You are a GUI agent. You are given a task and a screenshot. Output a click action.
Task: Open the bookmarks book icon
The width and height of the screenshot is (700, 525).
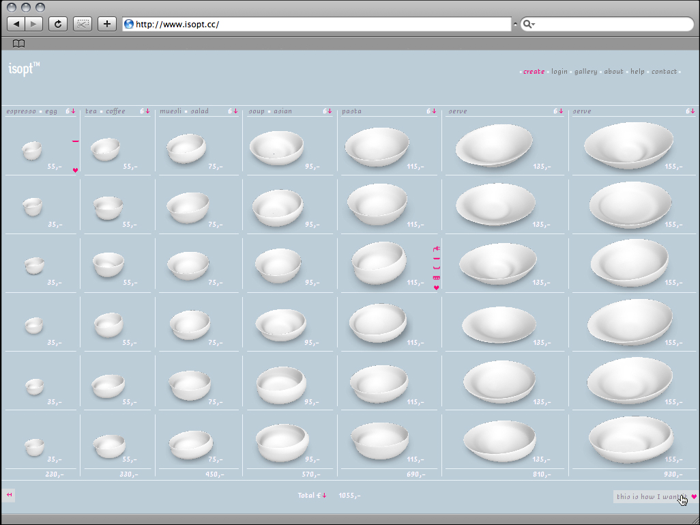pos(18,44)
